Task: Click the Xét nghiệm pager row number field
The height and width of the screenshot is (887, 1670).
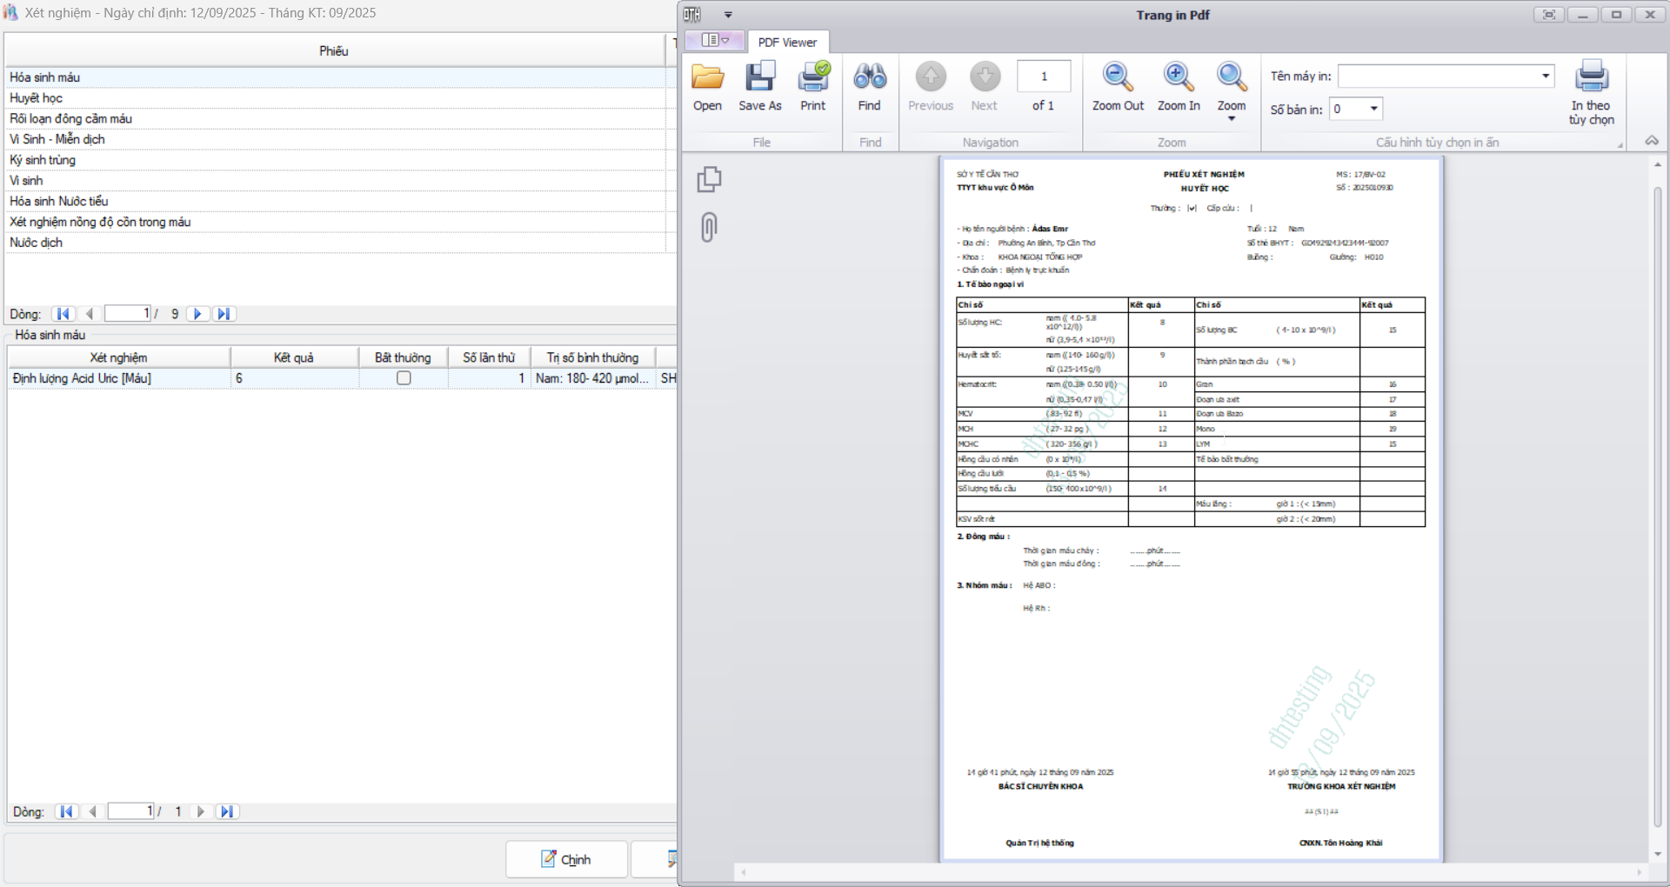Action: 131,811
